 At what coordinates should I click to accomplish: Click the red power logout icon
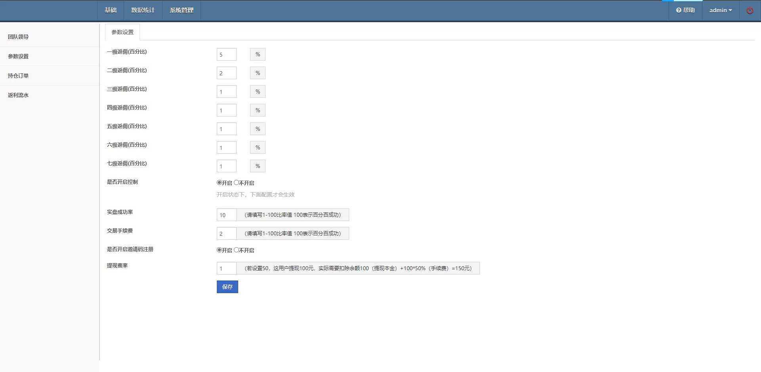coord(750,11)
